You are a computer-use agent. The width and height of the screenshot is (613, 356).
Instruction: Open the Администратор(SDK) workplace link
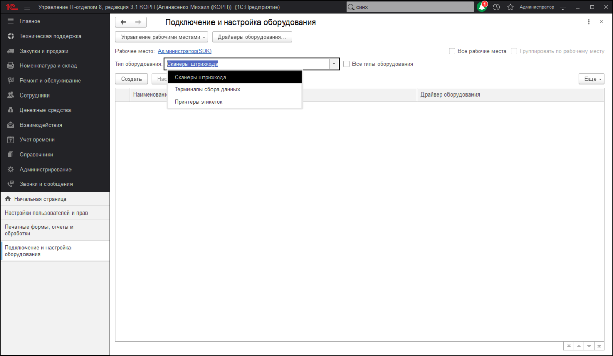click(x=184, y=51)
